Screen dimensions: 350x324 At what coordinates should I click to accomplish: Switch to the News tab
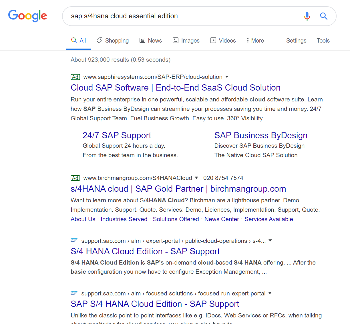pos(151,41)
